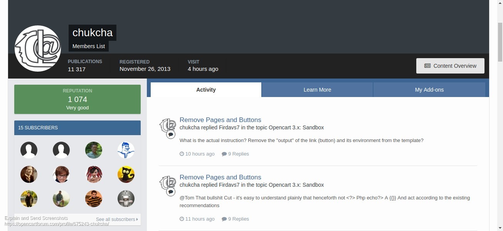Click the Publications count '11 317'
503x231 pixels.
(77, 69)
